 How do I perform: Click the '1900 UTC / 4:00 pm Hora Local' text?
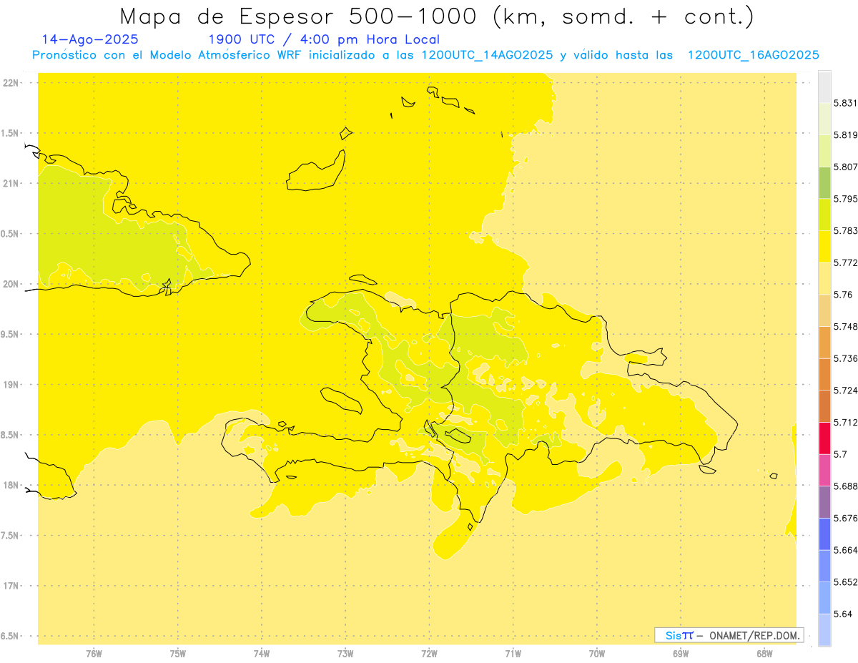(x=324, y=40)
